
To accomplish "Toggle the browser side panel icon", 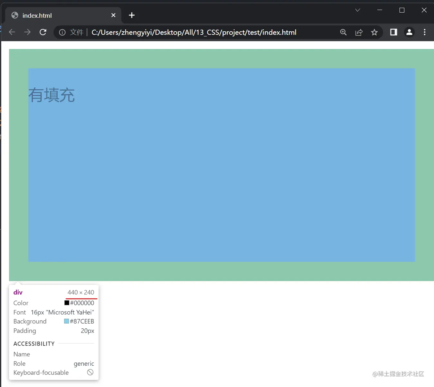I will [394, 32].
